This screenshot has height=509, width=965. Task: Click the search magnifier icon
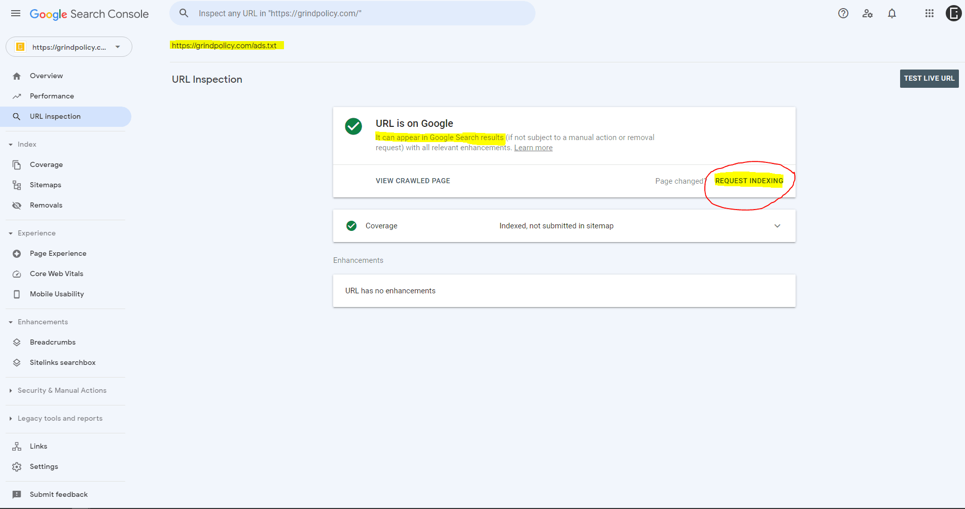(184, 13)
